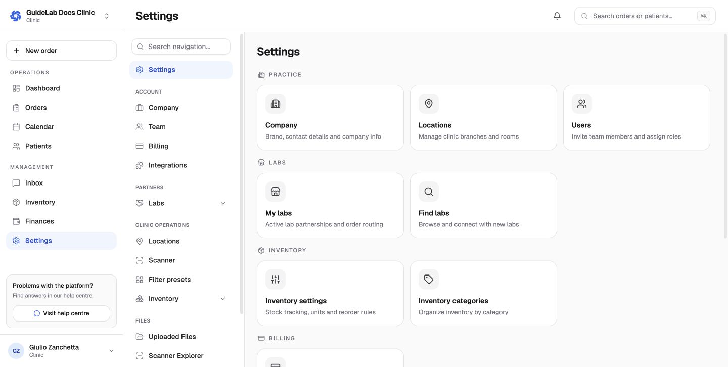
Task: Click the GZ user avatar
Action: point(16,351)
